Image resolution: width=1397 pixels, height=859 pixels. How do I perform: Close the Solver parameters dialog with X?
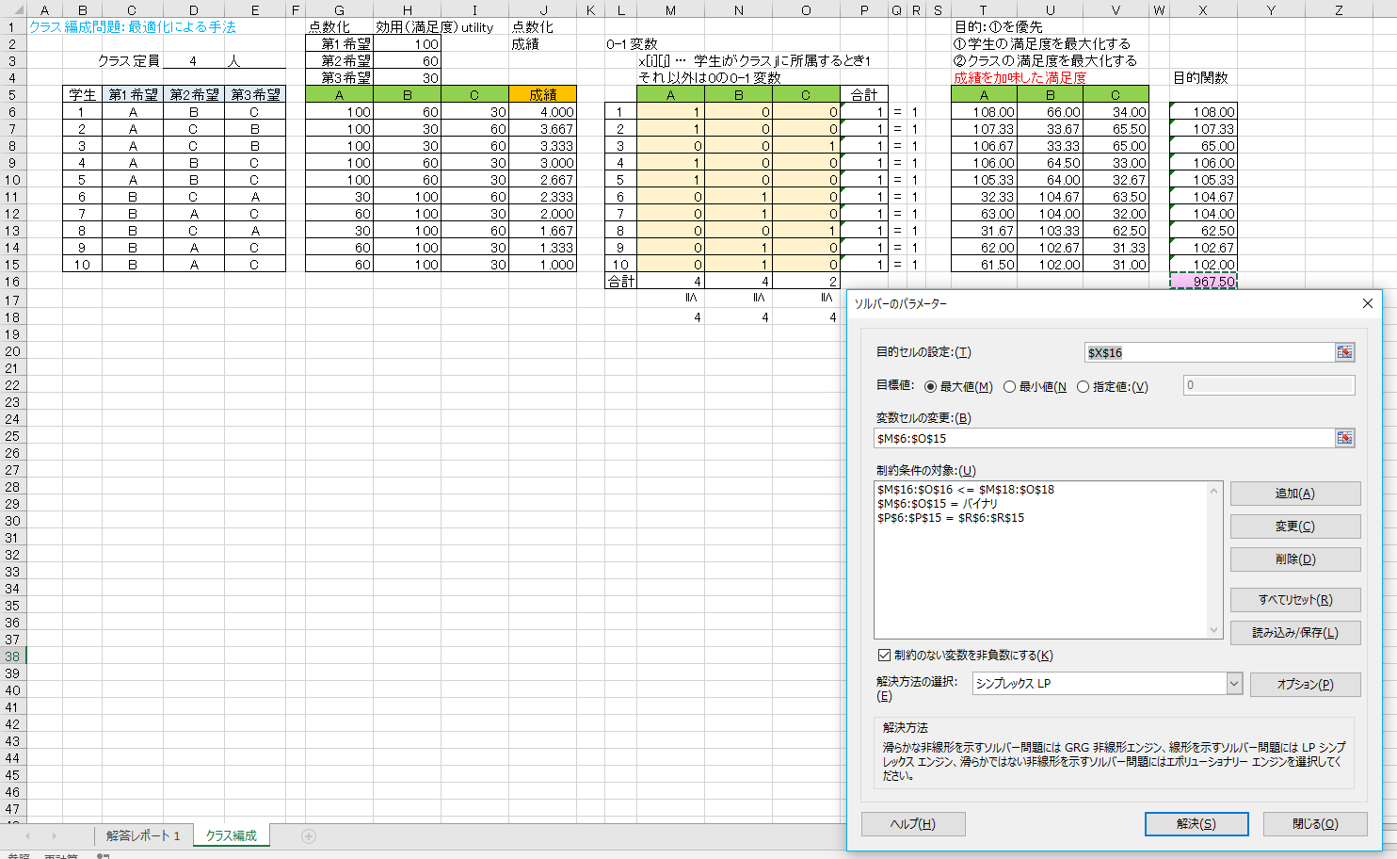click(1367, 303)
